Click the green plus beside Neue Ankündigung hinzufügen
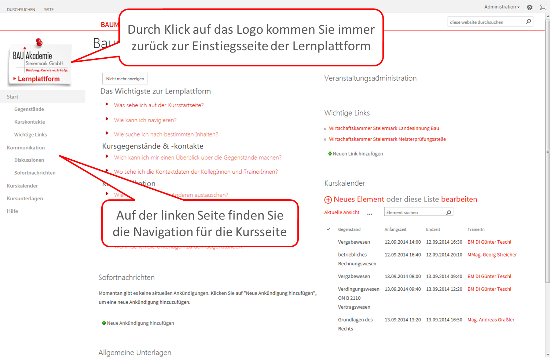 point(104,323)
